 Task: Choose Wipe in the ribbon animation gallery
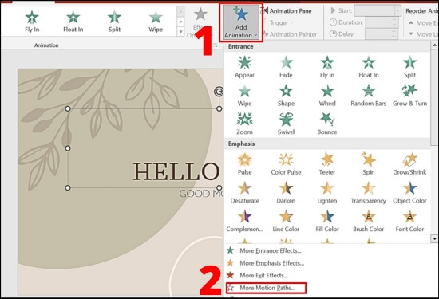(156, 22)
